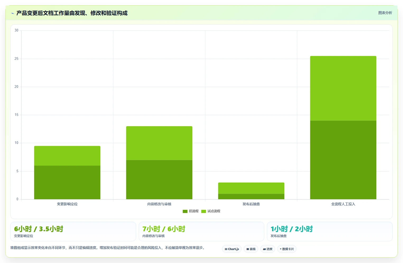The height and width of the screenshot is (263, 403).
Task: Click the 旧流程 legend label
Action: (x=194, y=211)
